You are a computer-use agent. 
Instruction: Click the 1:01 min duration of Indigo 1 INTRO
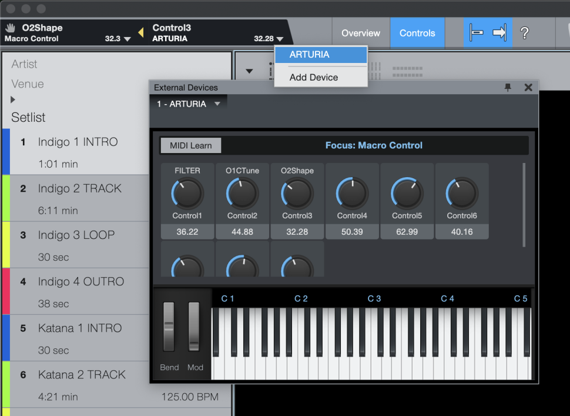tap(58, 164)
